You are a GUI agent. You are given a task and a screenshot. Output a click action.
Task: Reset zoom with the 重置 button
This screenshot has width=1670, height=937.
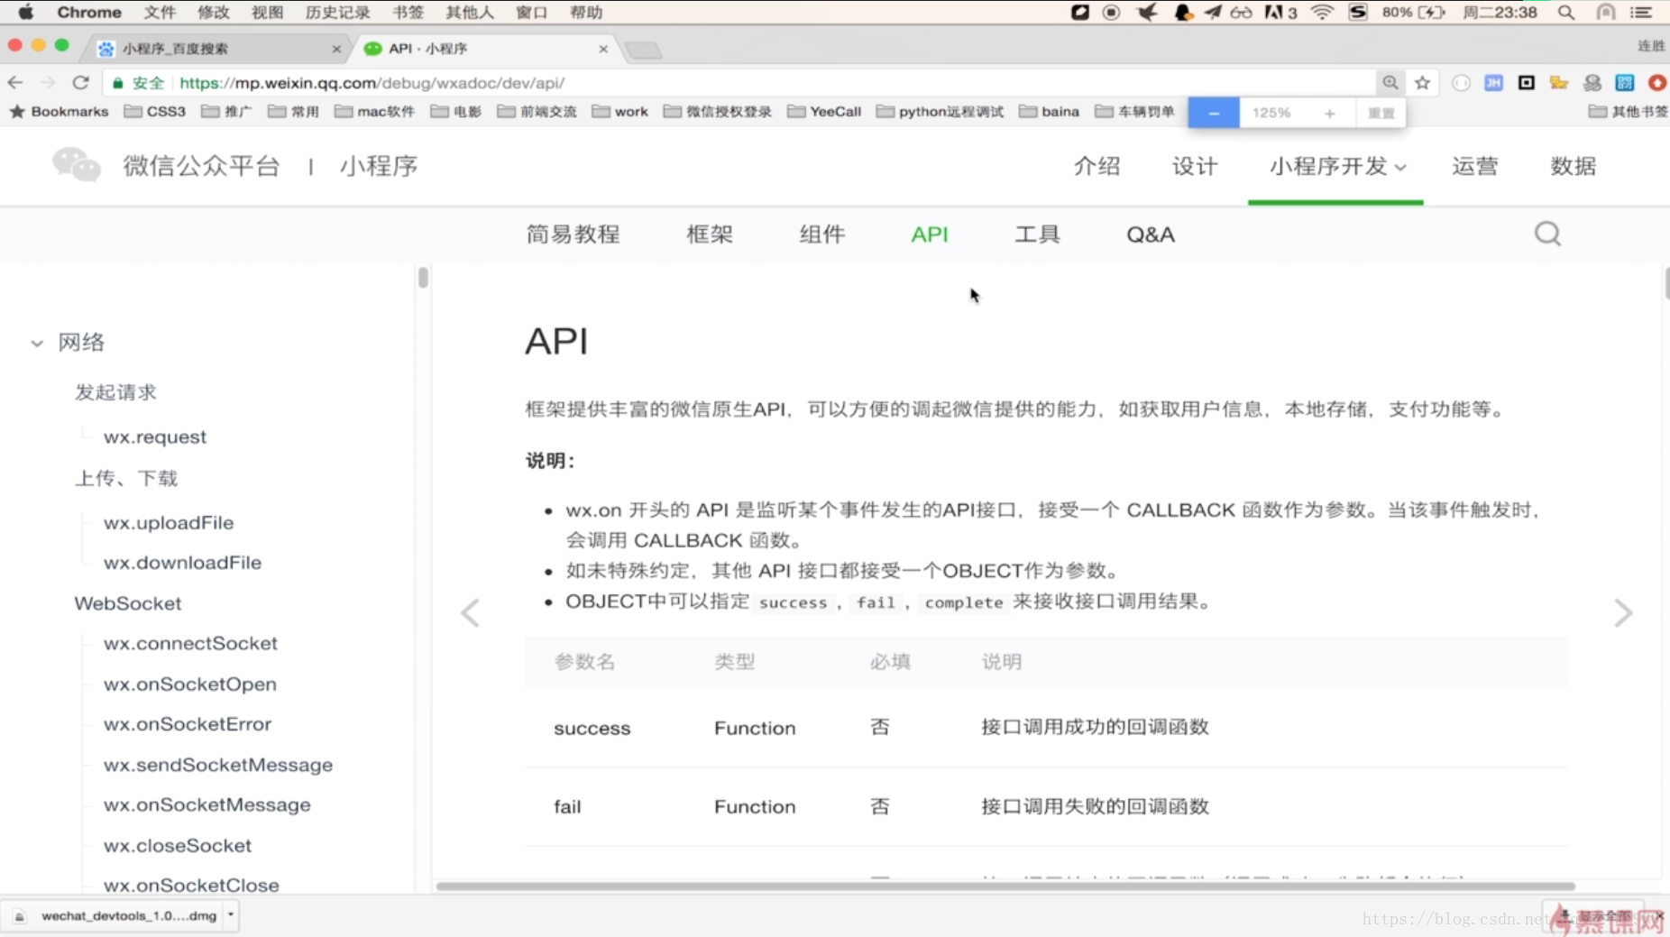1381,113
